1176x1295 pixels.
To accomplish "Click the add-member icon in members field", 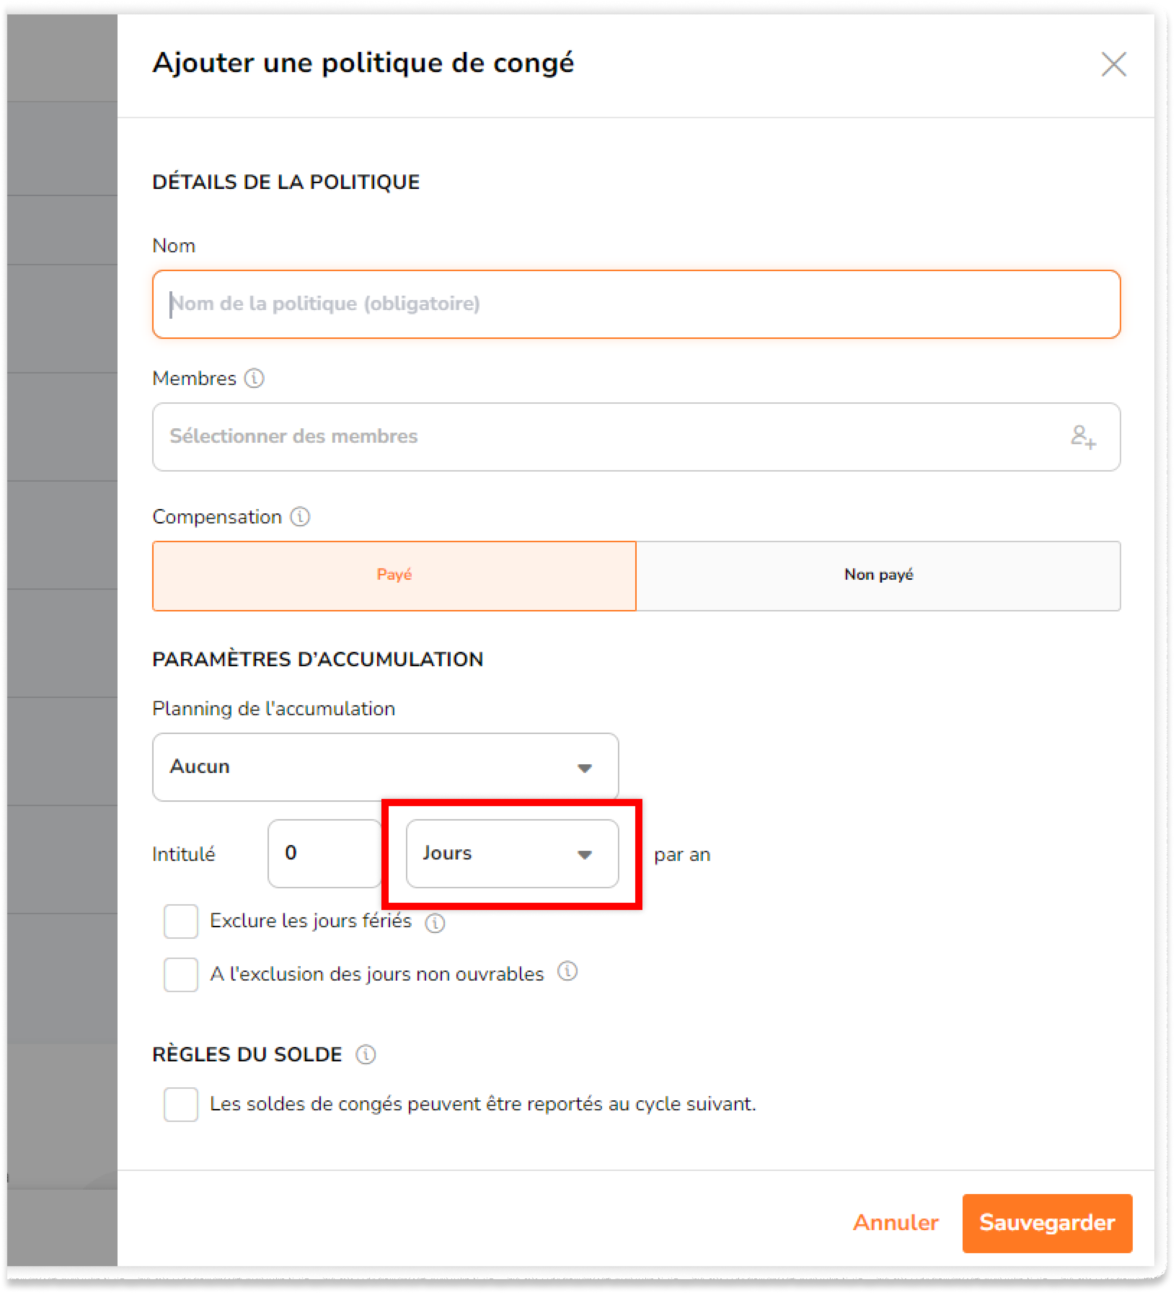I will coord(1083,437).
